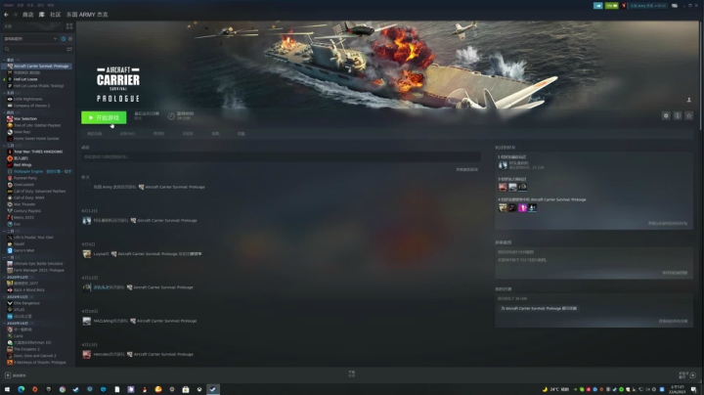
Task: Click the library search field
Action: point(34,49)
